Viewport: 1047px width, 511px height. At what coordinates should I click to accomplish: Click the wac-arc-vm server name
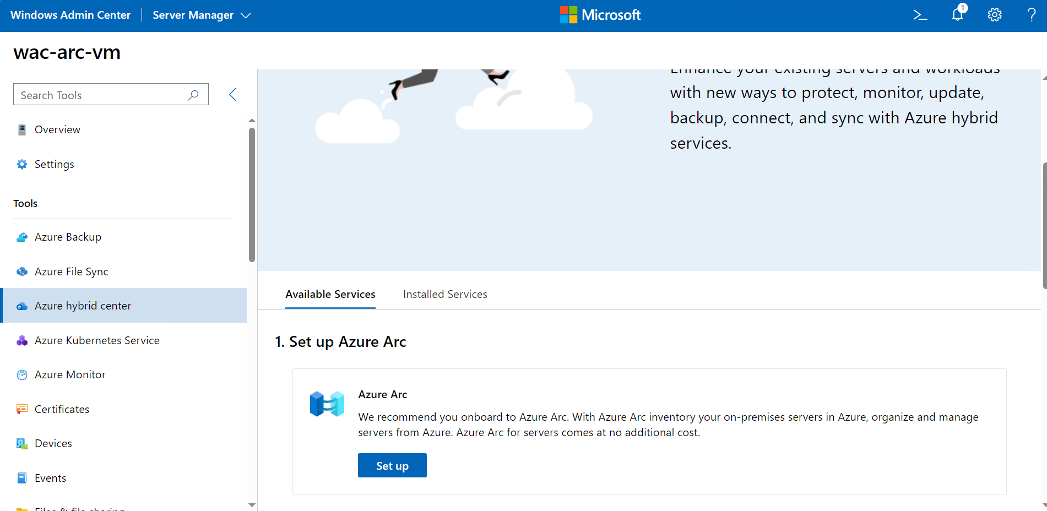point(67,52)
